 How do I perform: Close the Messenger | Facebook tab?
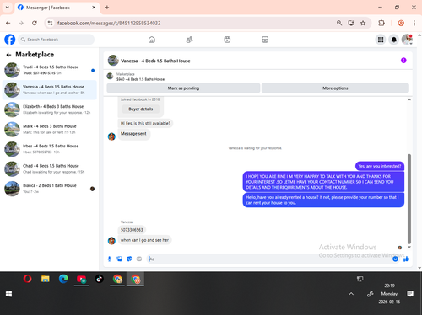click(x=94, y=8)
